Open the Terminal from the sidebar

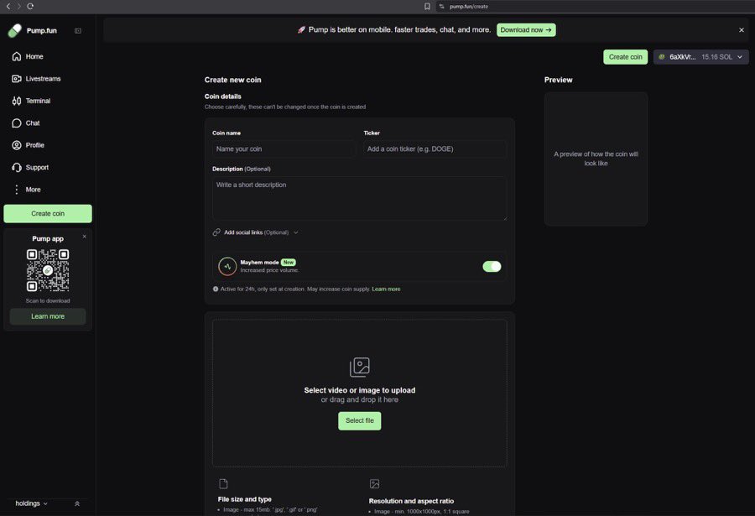36,101
